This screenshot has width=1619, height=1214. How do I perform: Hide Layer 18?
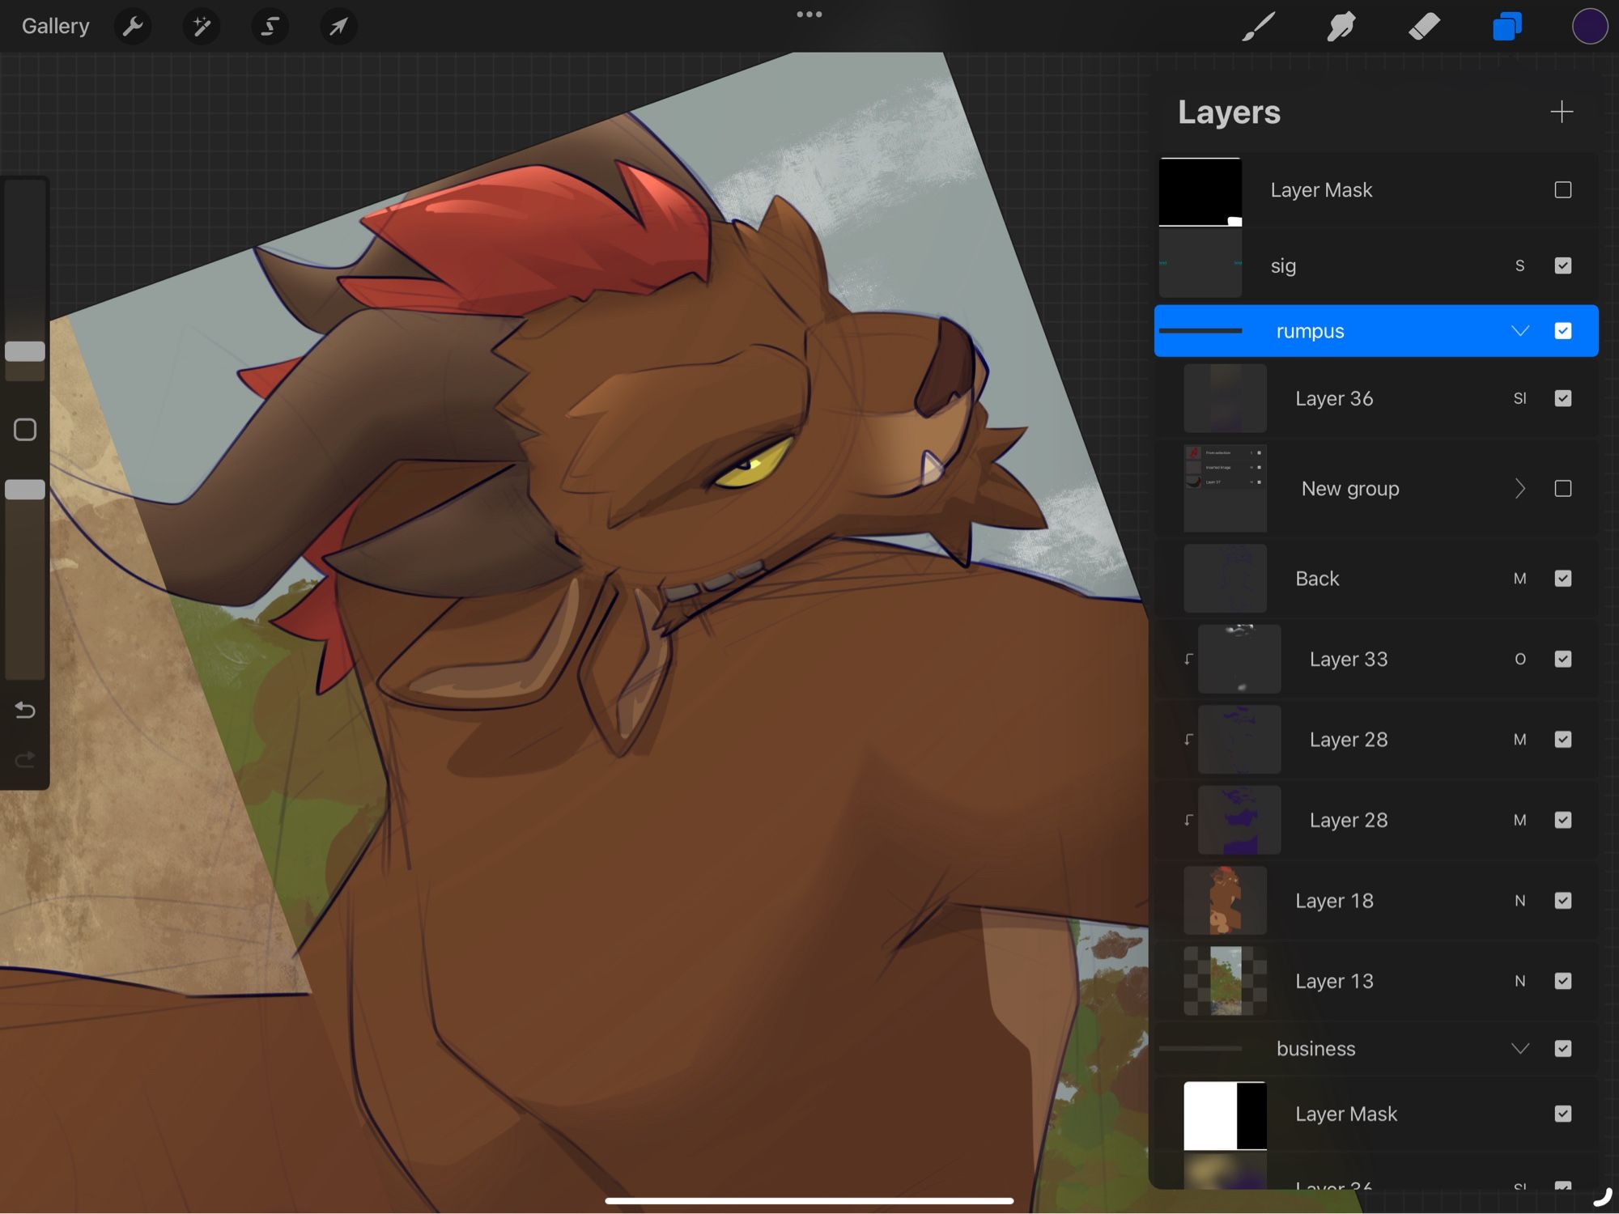1563,901
